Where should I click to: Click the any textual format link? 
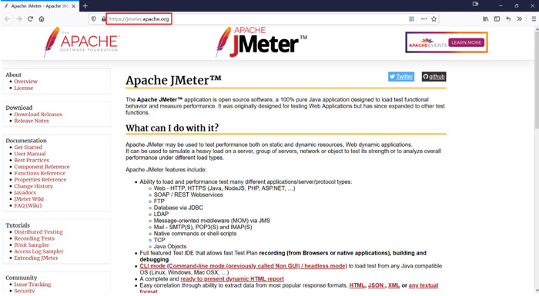point(423,285)
